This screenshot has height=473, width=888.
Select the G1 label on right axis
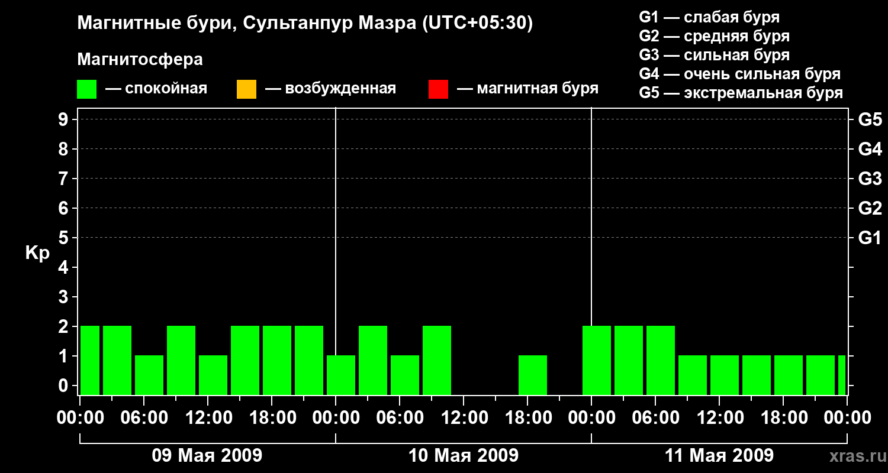coord(870,238)
